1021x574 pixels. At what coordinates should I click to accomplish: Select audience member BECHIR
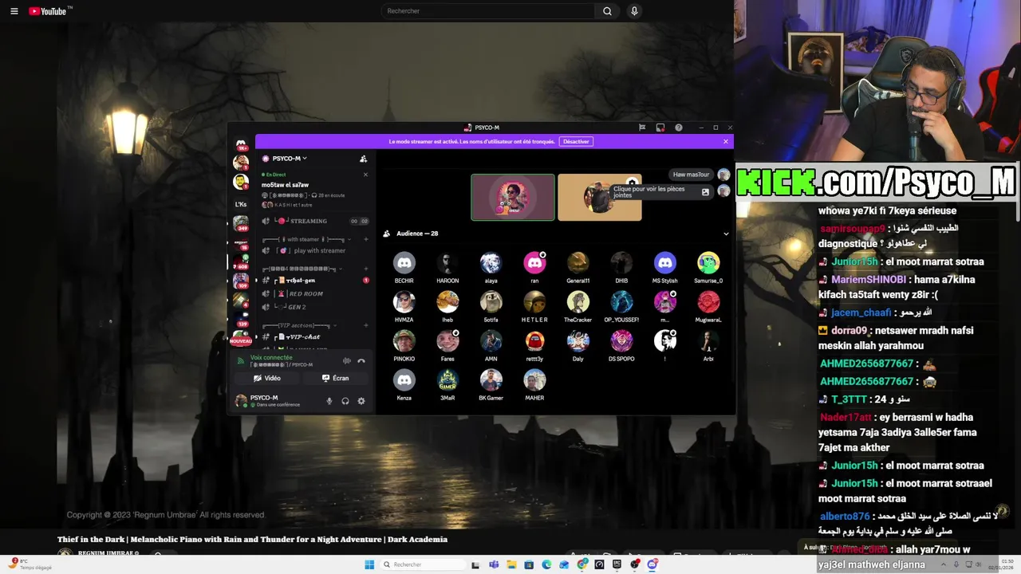tap(404, 268)
